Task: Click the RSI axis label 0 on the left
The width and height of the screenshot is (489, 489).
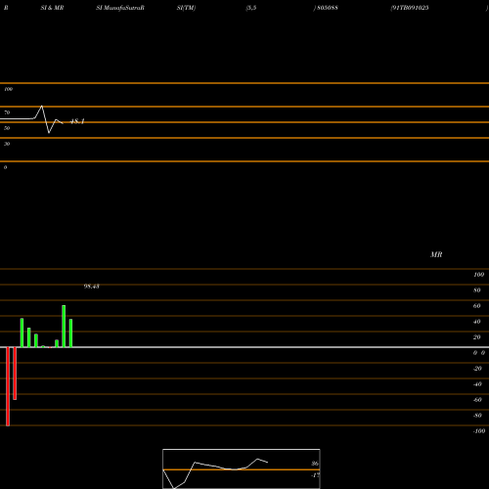Action: [5, 167]
